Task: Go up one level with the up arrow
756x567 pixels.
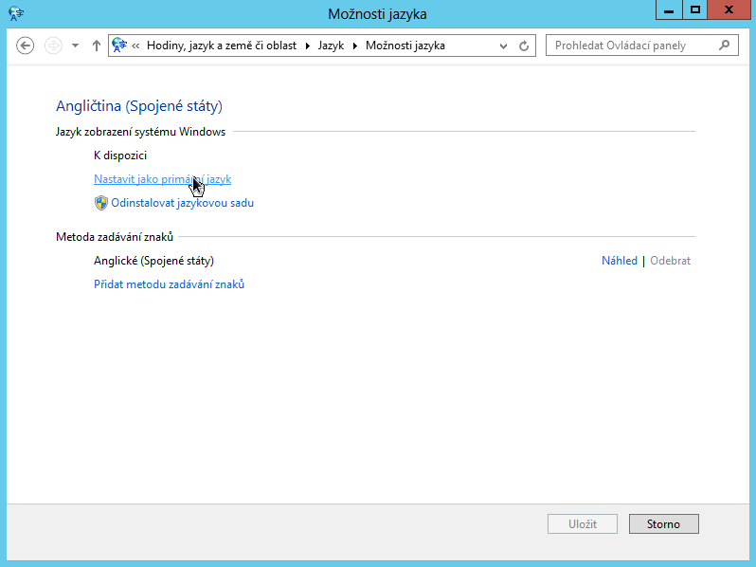Action: [96, 46]
